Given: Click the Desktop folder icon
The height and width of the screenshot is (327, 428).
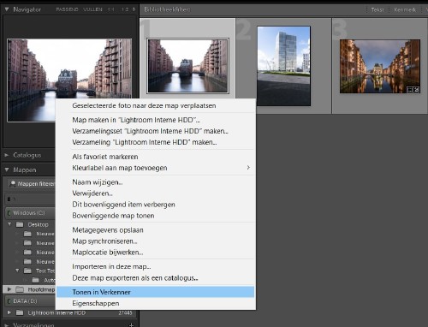Looking at the screenshot, I should [20, 224].
